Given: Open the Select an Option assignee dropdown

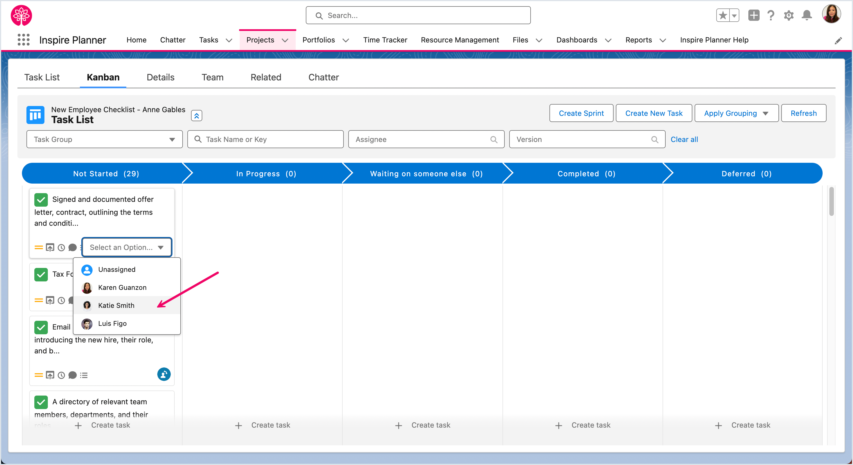Looking at the screenshot, I should (x=127, y=247).
